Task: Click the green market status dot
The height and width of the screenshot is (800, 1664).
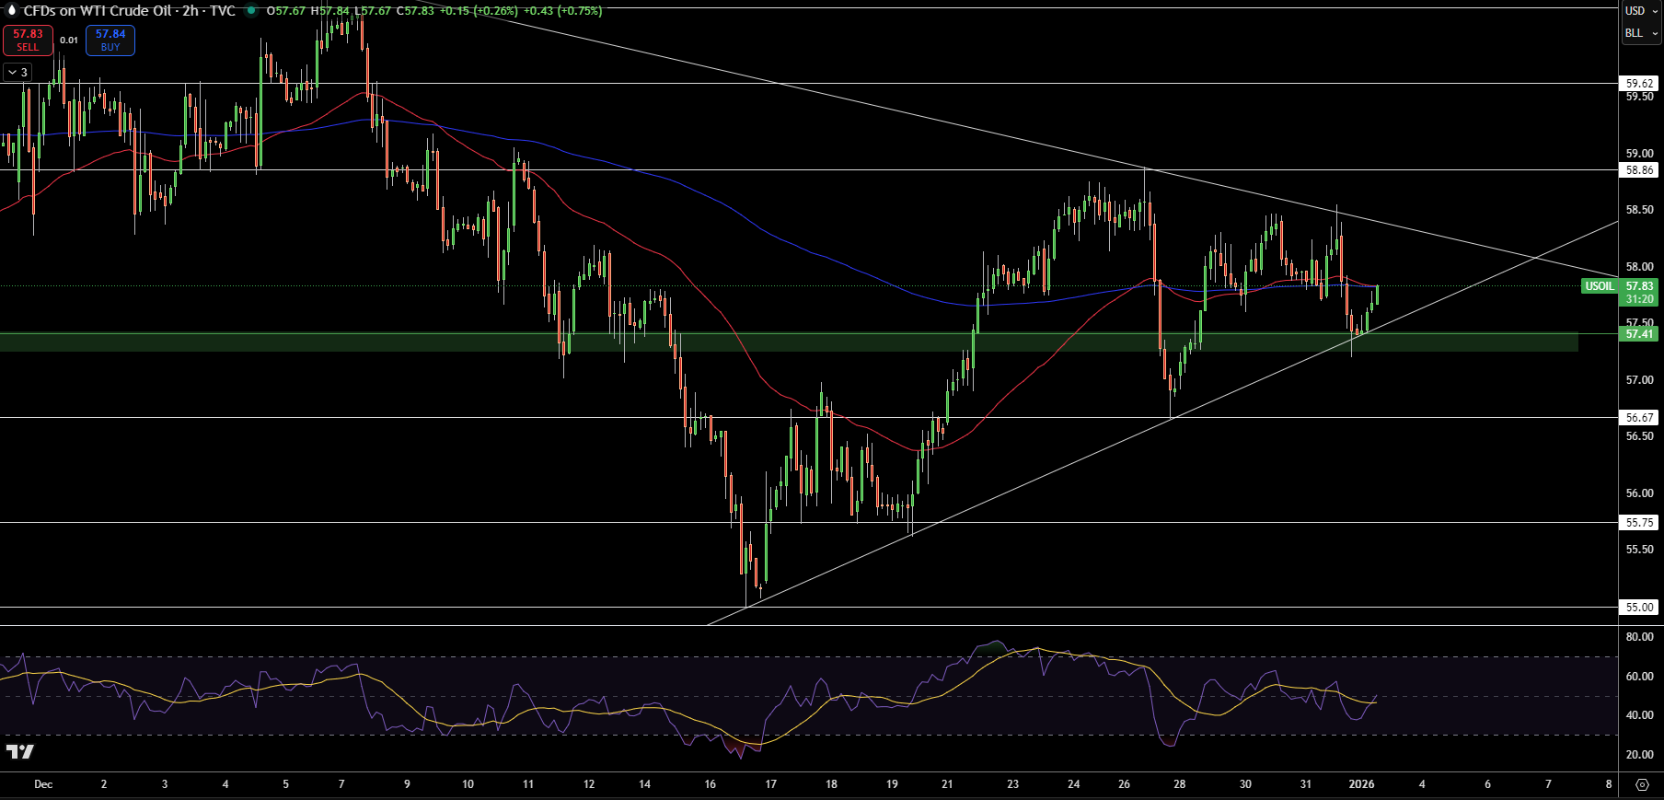Action: [250, 11]
